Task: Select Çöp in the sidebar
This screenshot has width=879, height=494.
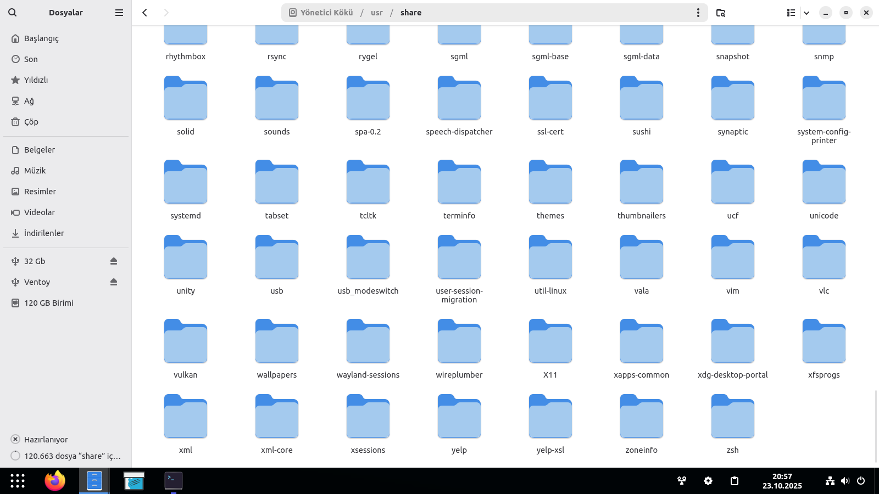Action: [x=31, y=122]
